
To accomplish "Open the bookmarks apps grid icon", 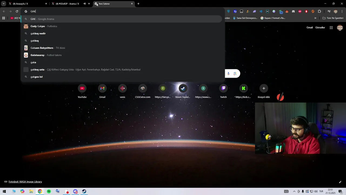I will (x=4, y=18).
